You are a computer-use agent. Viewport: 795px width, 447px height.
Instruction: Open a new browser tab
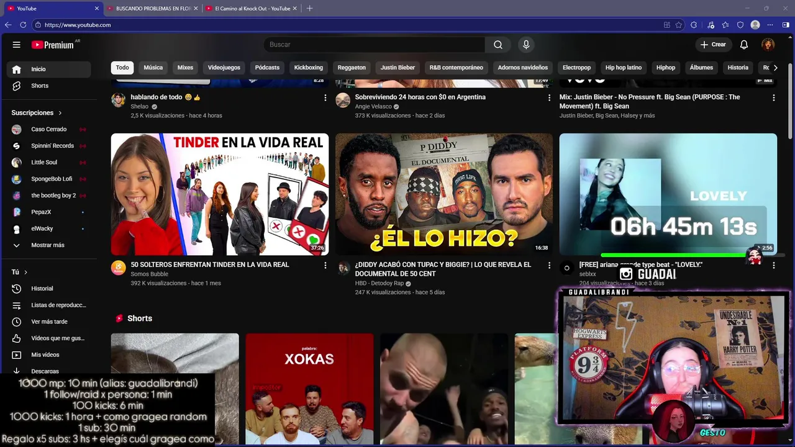(x=309, y=8)
